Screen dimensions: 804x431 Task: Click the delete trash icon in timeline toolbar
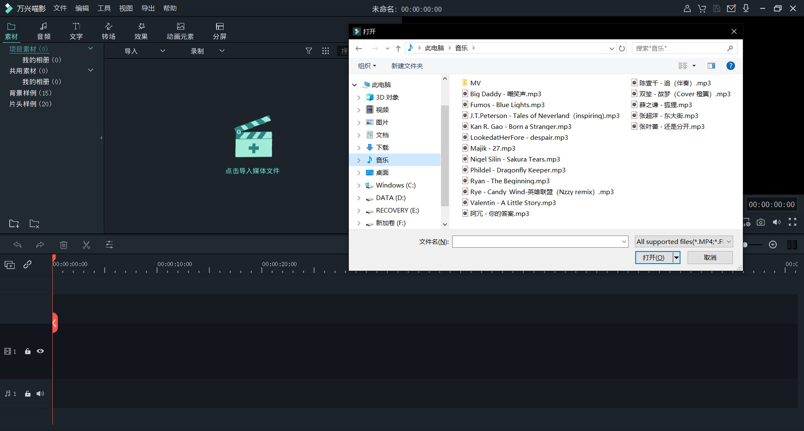coord(64,245)
